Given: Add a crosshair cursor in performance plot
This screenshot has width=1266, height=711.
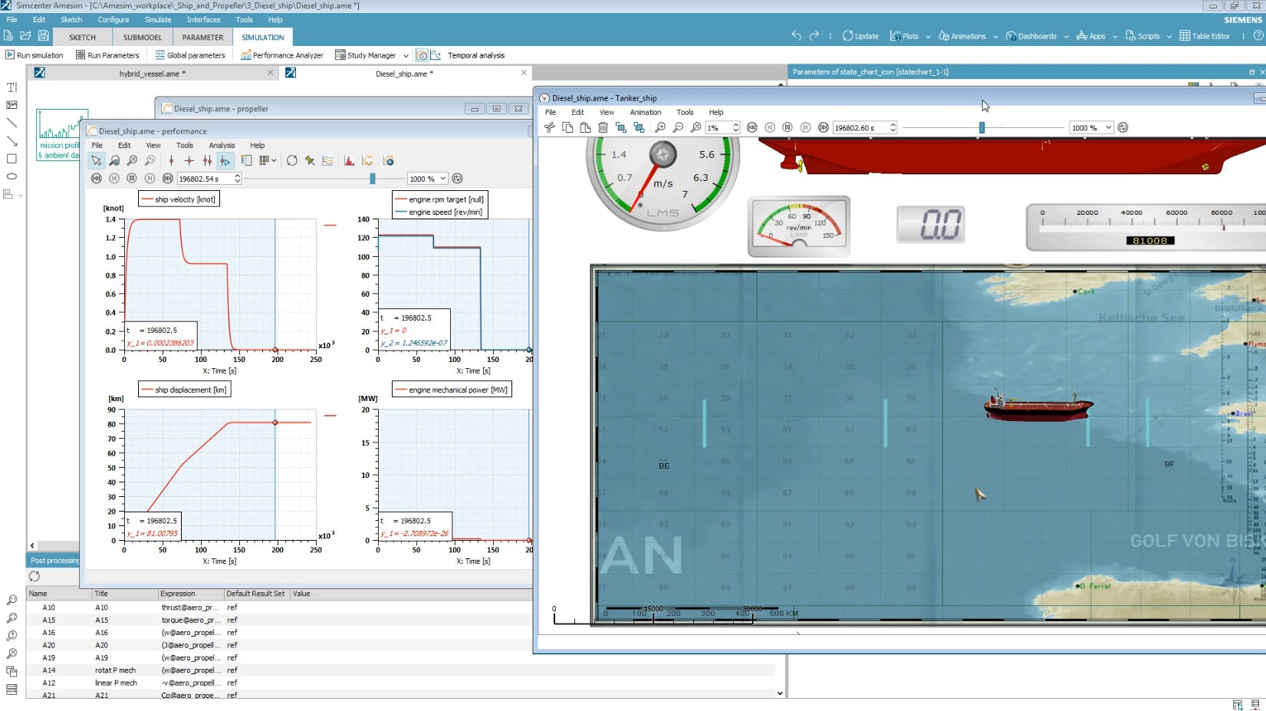Looking at the screenshot, I should [x=189, y=160].
